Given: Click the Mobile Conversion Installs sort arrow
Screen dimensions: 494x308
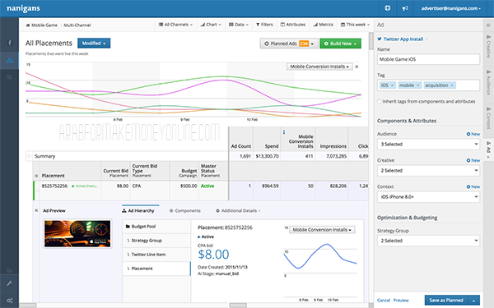Looking at the screenshot, I should click(284, 132).
